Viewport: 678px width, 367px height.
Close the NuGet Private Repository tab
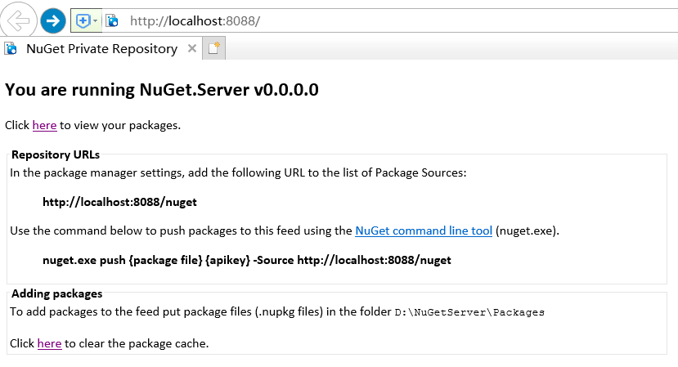192,49
